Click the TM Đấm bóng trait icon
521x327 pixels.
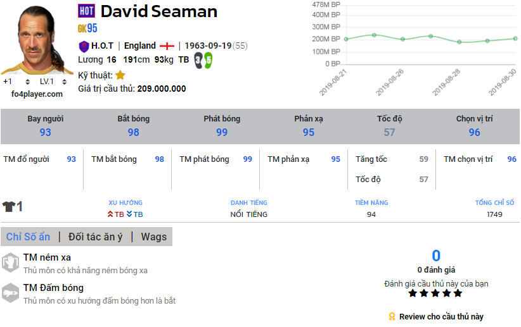pos(10,293)
